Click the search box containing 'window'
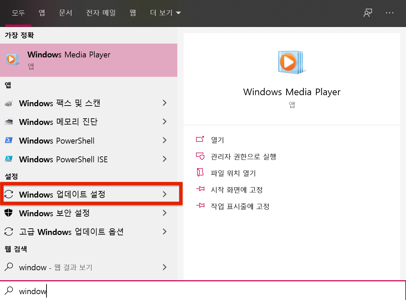Screen dimensions: 406x300 tap(203, 291)
